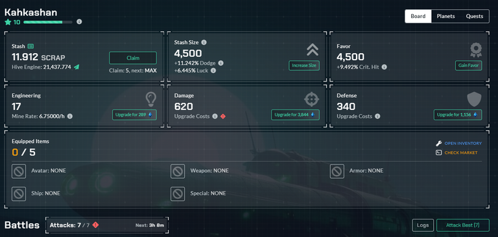
Task: Click the red warning icon beside Damage Upgrade Costs
Action: [223, 117]
